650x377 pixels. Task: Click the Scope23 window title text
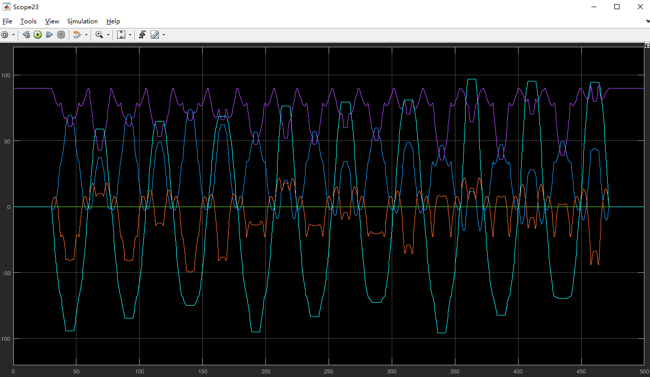click(26, 7)
